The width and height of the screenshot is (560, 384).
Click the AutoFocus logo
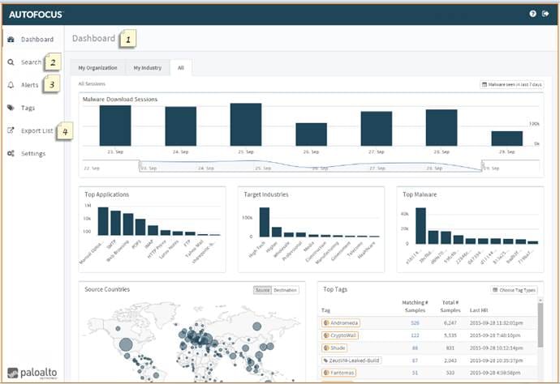click(36, 15)
